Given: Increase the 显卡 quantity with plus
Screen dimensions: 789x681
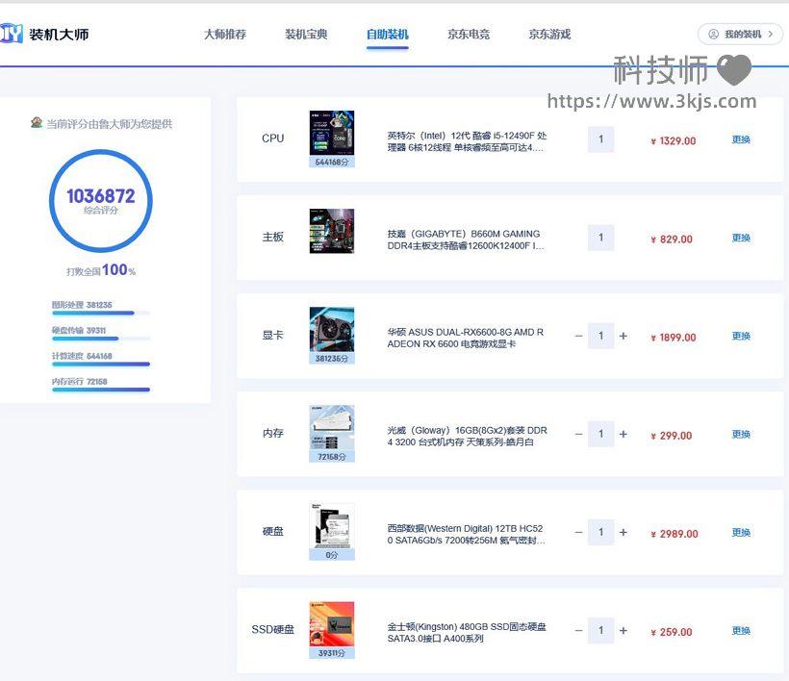Looking at the screenshot, I should coord(623,336).
